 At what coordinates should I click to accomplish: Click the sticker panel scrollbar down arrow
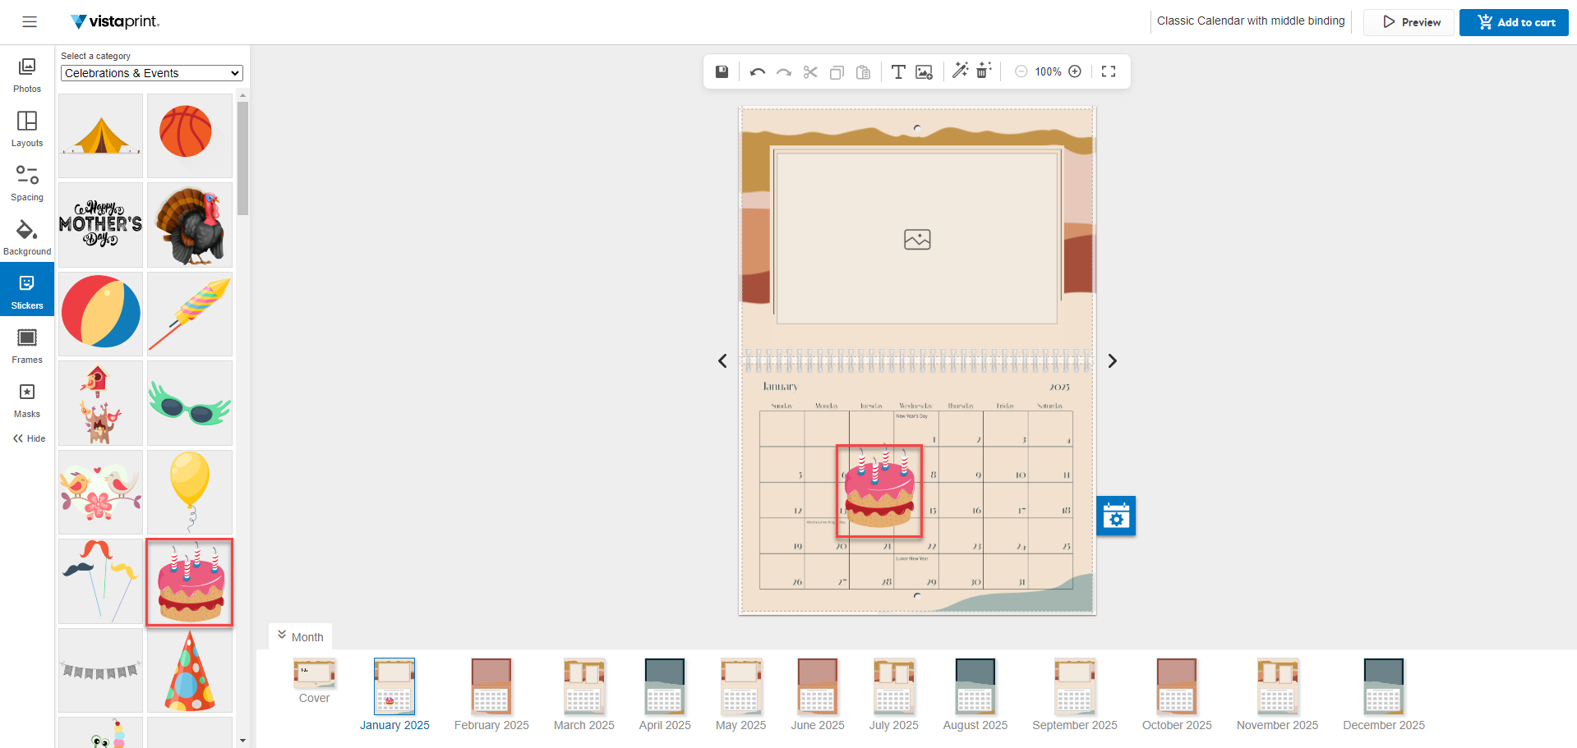coord(242,741)
